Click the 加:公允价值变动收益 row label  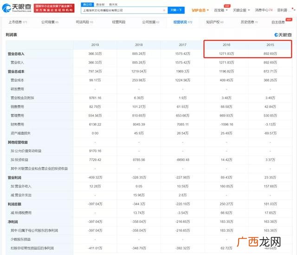pos(26,151)
